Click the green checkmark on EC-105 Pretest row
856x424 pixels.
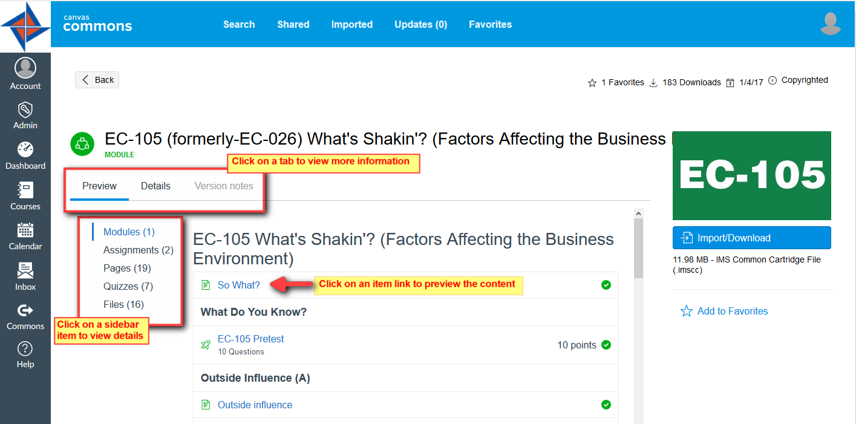pos(606,345)
